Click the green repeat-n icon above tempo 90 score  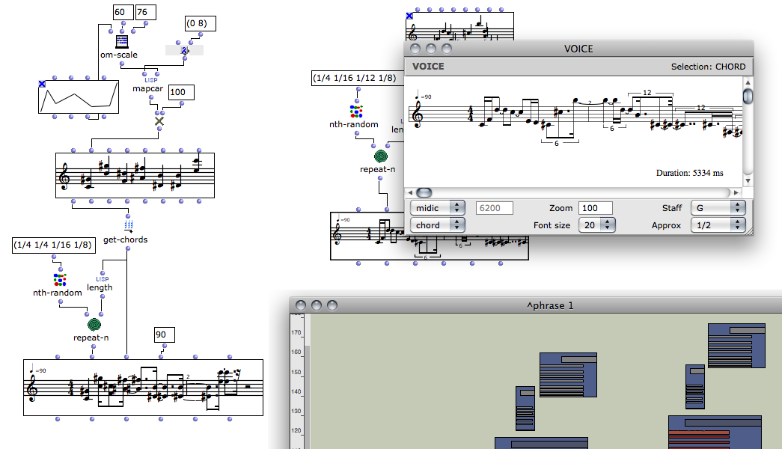pos(94,325)
